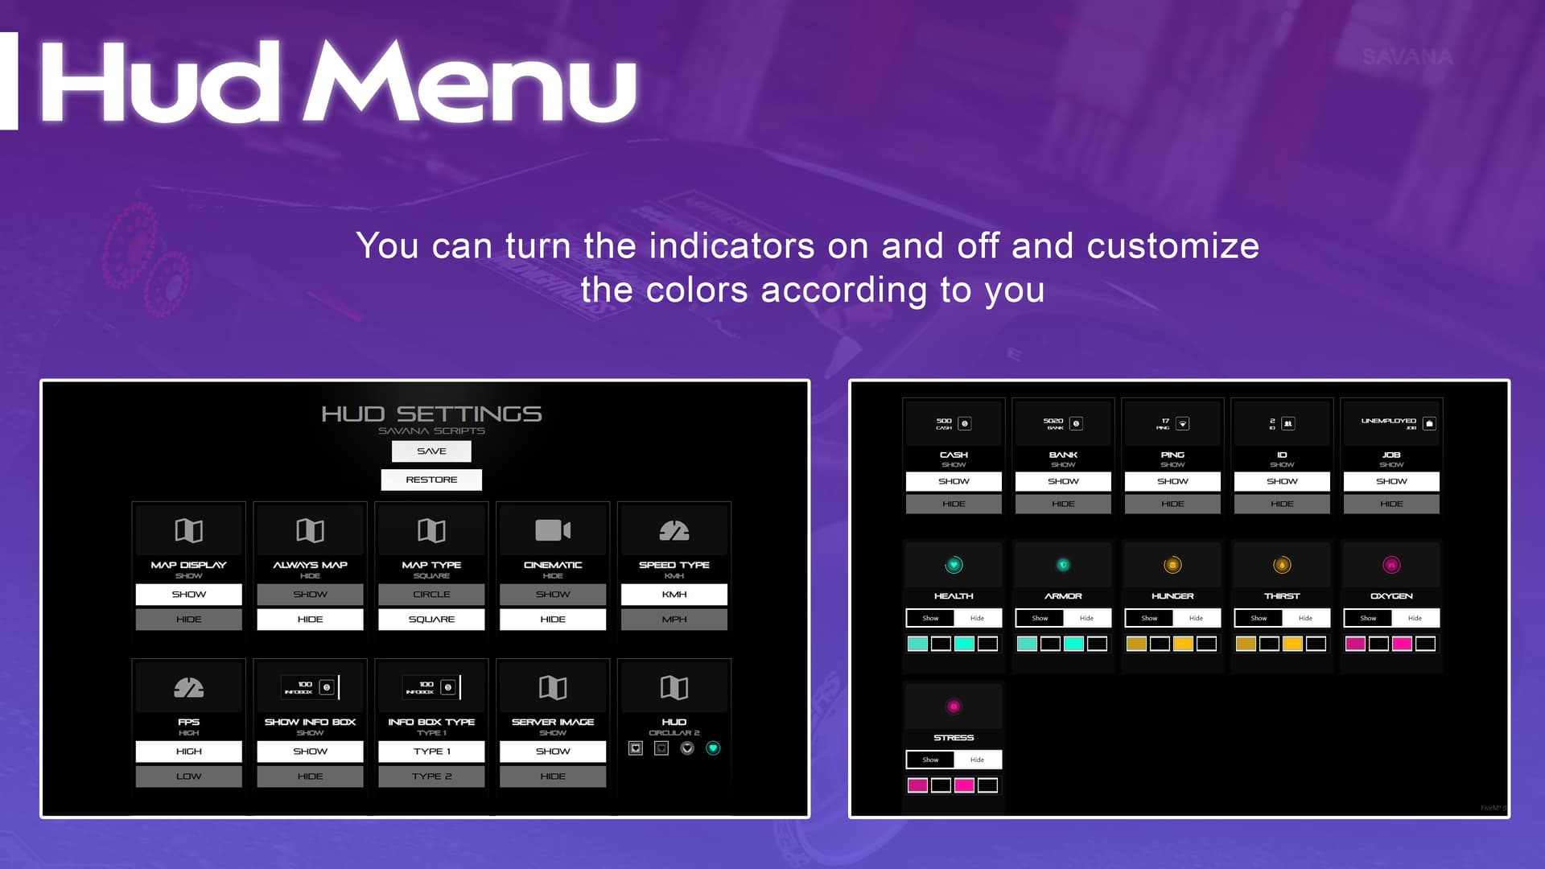The height and width of the screenshot is (869, 1545).
Task: Click the Show Info Box preview icon
Action: point(310,687)
